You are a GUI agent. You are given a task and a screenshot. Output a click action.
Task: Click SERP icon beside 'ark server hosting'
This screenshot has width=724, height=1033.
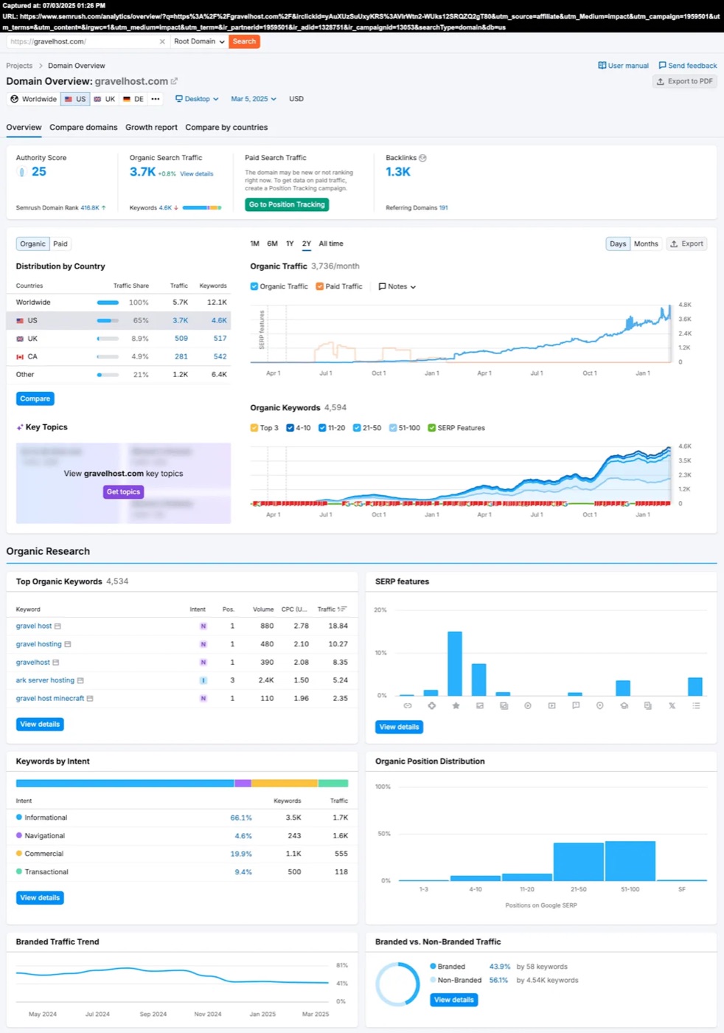point(80,680)
